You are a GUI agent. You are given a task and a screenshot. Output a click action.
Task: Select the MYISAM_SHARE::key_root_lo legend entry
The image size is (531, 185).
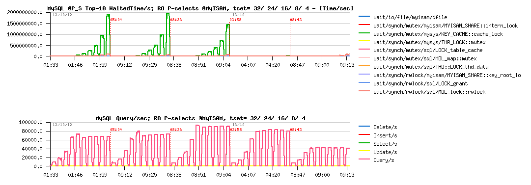[x=447, y=76]
